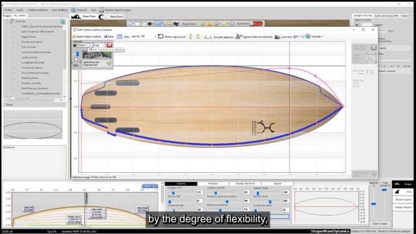This screenshot has width=416, height=234.
Task: Click the magnifier zoom icon in main toolbar
Action: click(169, 23)
